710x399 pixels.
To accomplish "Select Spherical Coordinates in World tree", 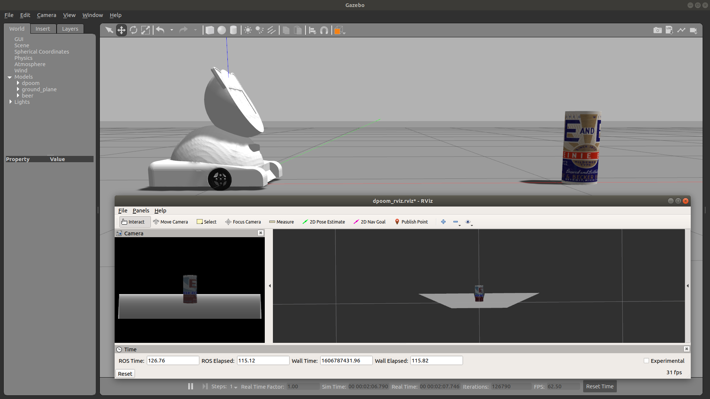I will coord(42,52).
